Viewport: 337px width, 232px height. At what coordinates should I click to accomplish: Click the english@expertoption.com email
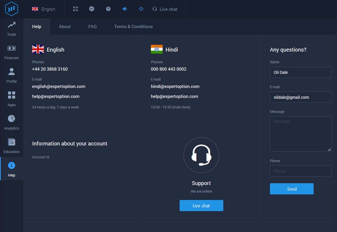[59, 87]
